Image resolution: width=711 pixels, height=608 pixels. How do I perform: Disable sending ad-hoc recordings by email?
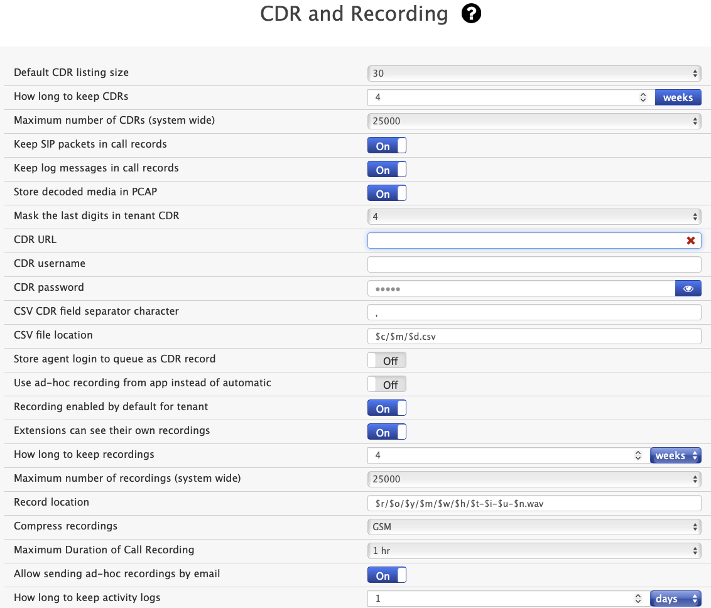(386, 575)
